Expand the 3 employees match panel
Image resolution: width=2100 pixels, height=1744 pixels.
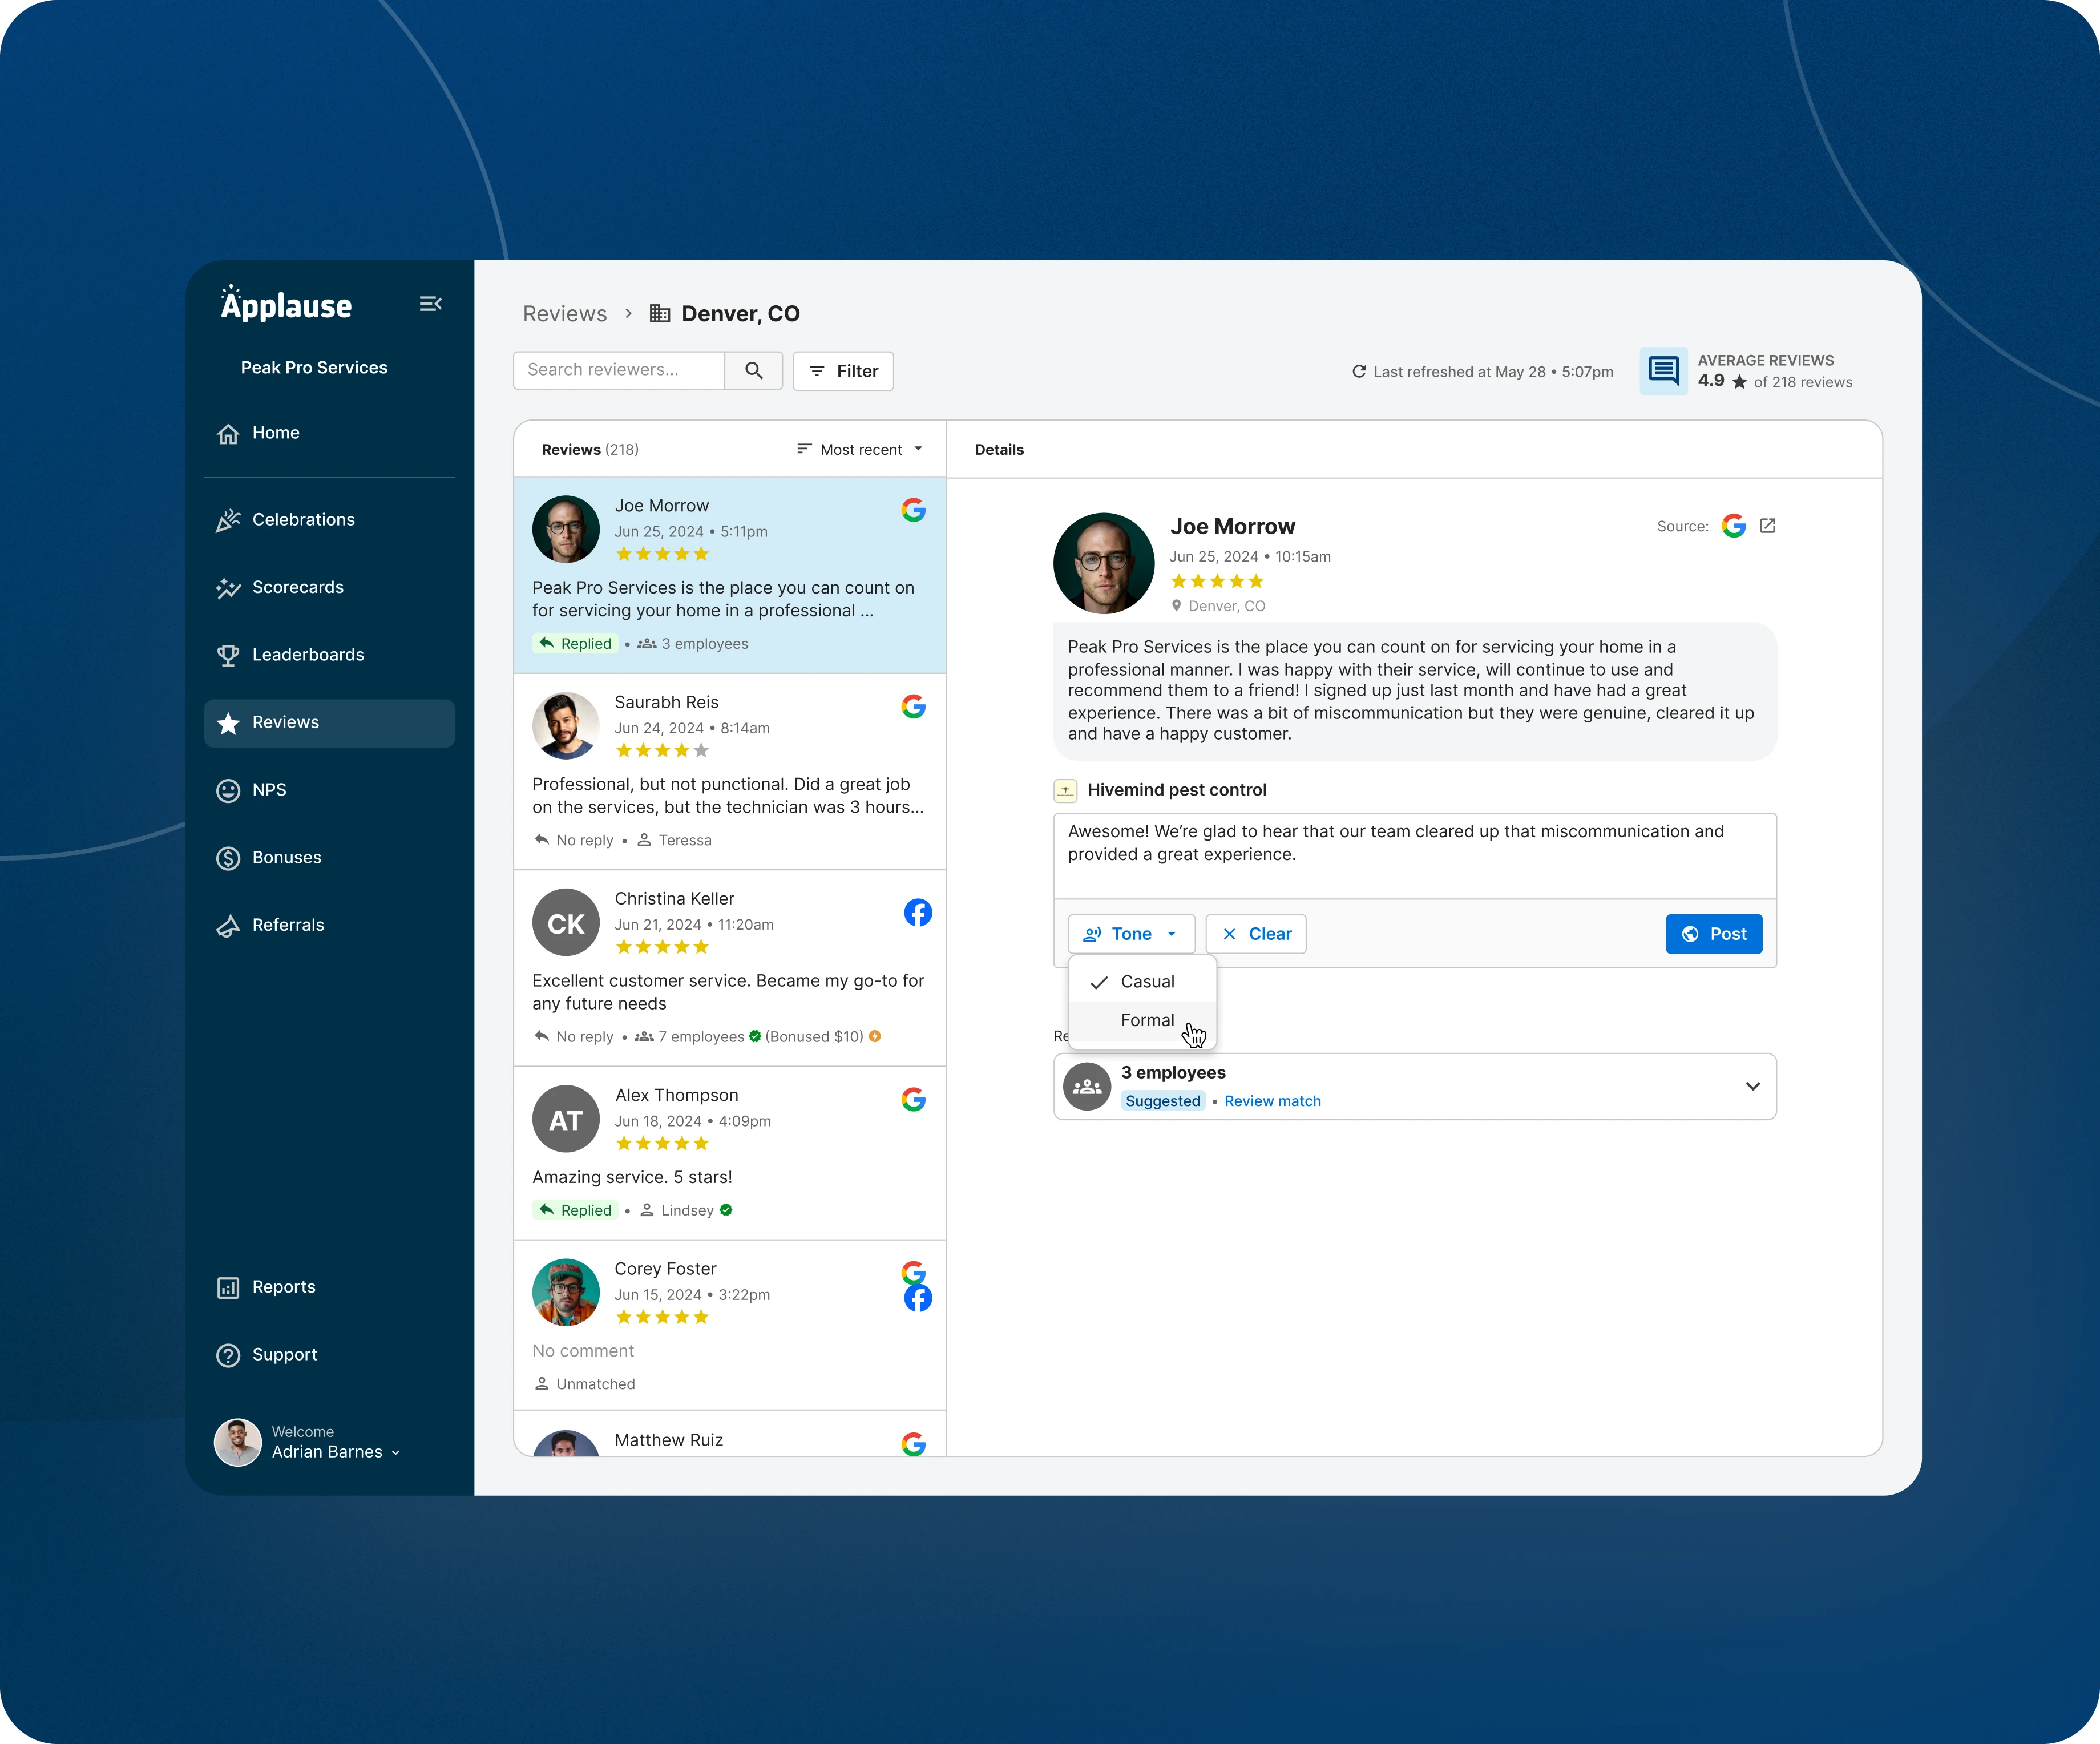point(1752,1086)
